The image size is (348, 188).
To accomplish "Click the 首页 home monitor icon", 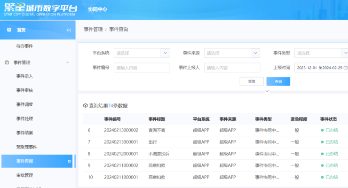I will (x=8, y=30).
